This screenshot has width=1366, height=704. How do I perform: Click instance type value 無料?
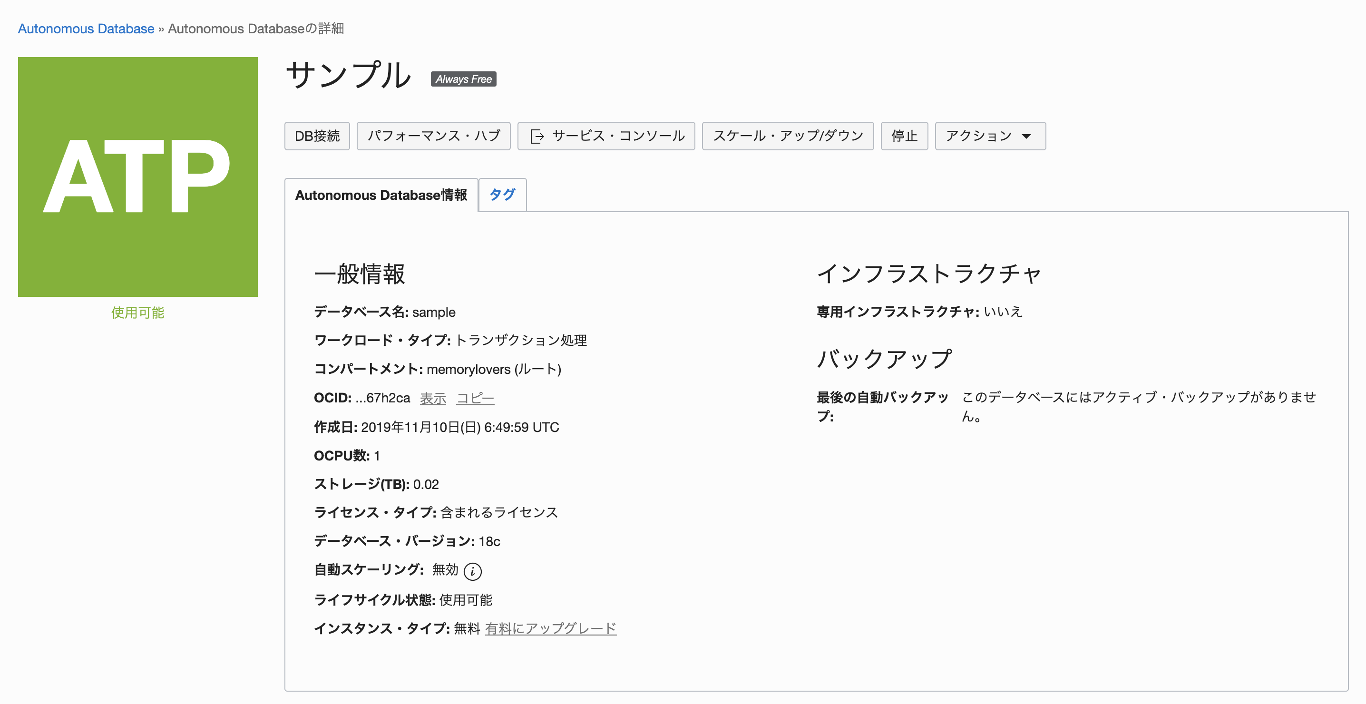tap(467, 629)
